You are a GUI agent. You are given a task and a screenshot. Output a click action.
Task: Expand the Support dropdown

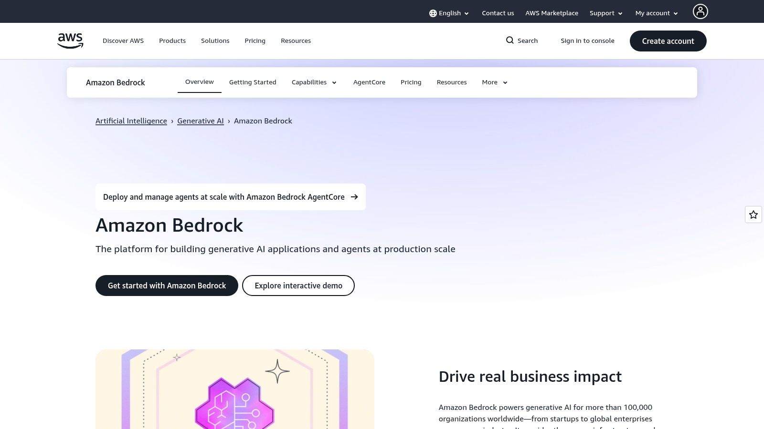click(605, 13)
